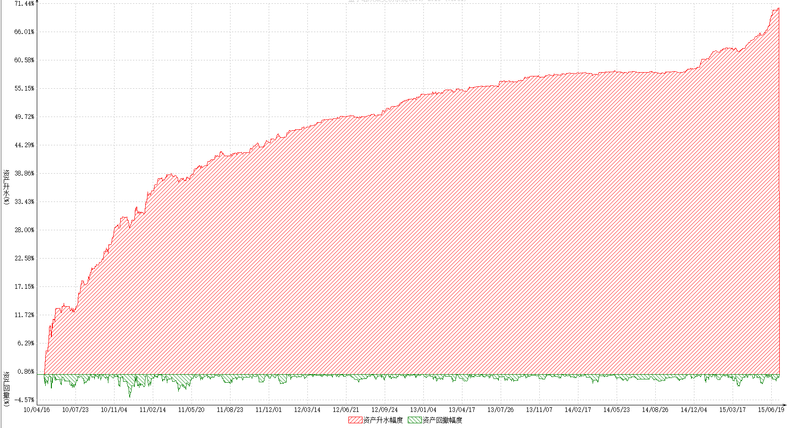Click the 17.15% y-axis label

25,286
